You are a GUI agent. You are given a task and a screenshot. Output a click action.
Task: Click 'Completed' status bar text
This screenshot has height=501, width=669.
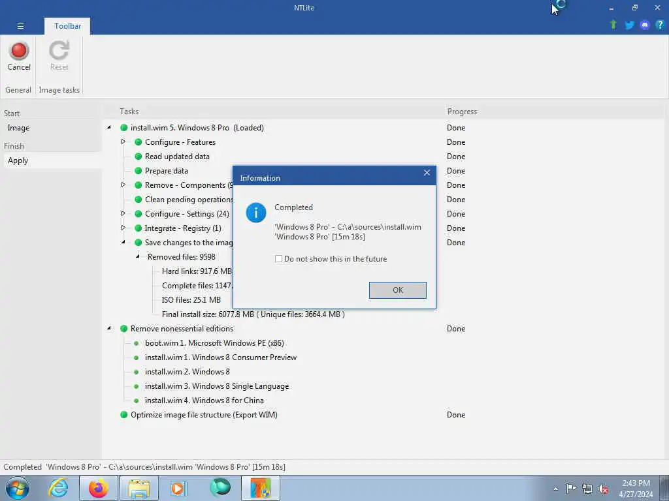click(23, 467)
